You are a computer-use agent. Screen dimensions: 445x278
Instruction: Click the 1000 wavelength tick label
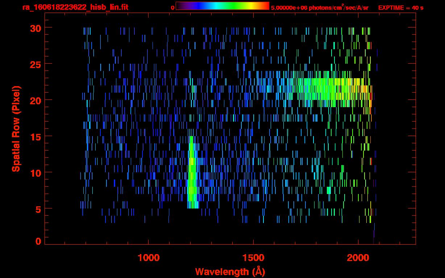pos(149,258)
